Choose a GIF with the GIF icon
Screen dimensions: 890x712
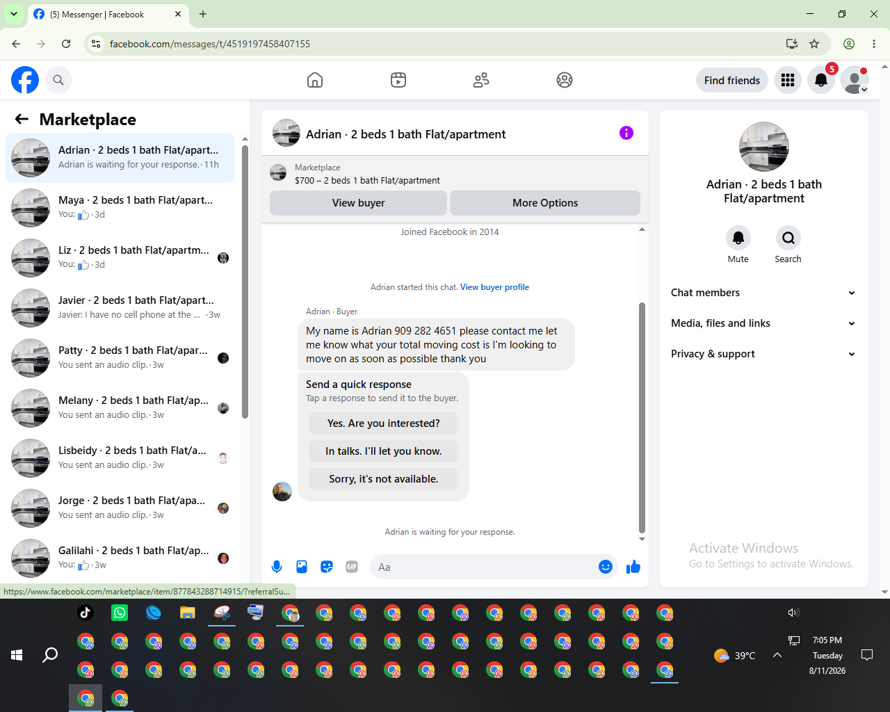pyautogui.click(x=352, y=567)
